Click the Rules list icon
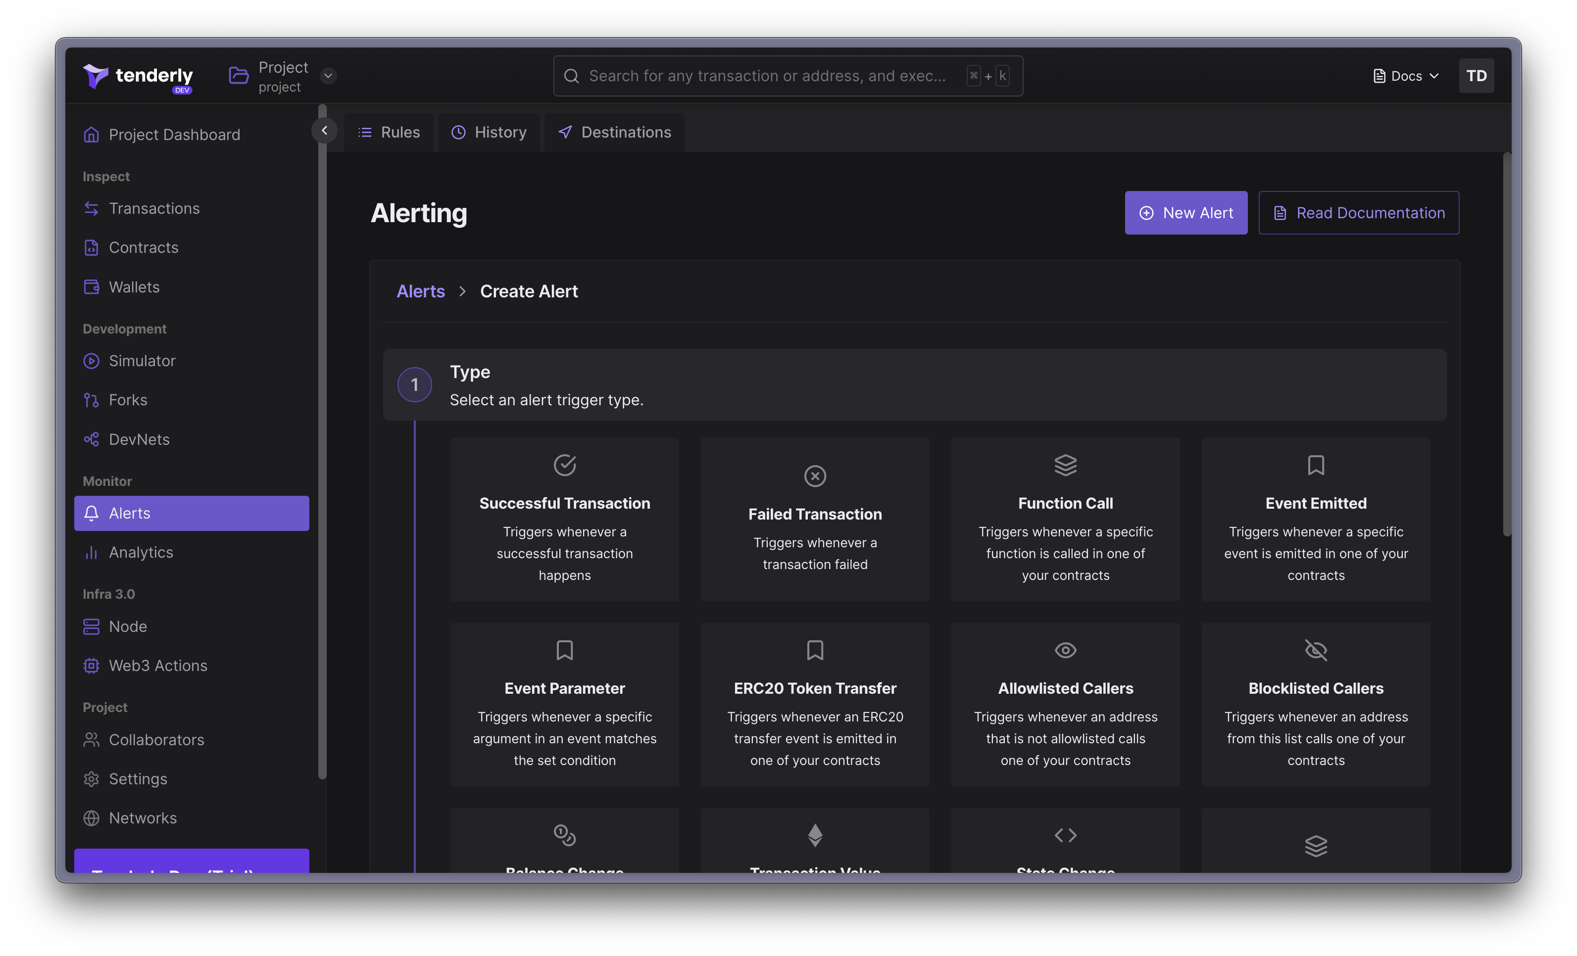The image size is (1577, 956). (365, 133)
